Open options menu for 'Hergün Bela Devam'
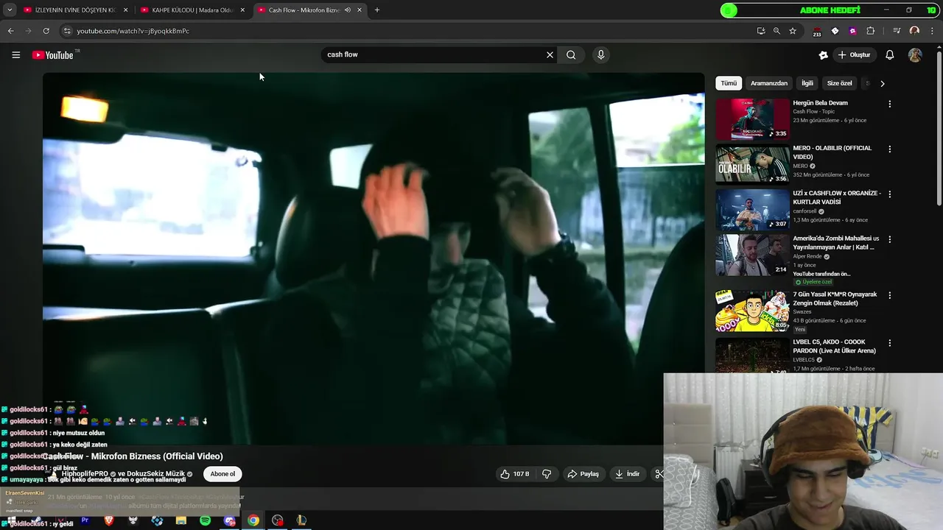Screen dimensions: 943x530 pos(889,104)
